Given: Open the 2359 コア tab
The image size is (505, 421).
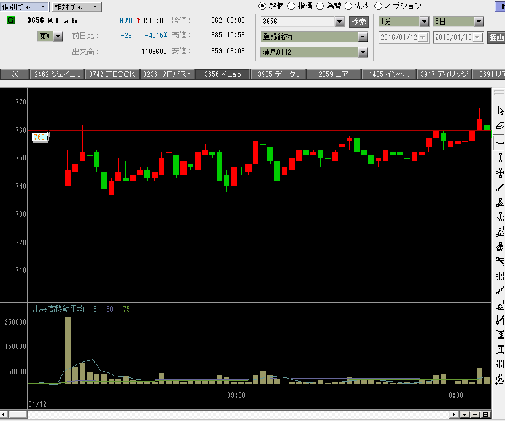Looking at the screenshot, I should (333, 74).
